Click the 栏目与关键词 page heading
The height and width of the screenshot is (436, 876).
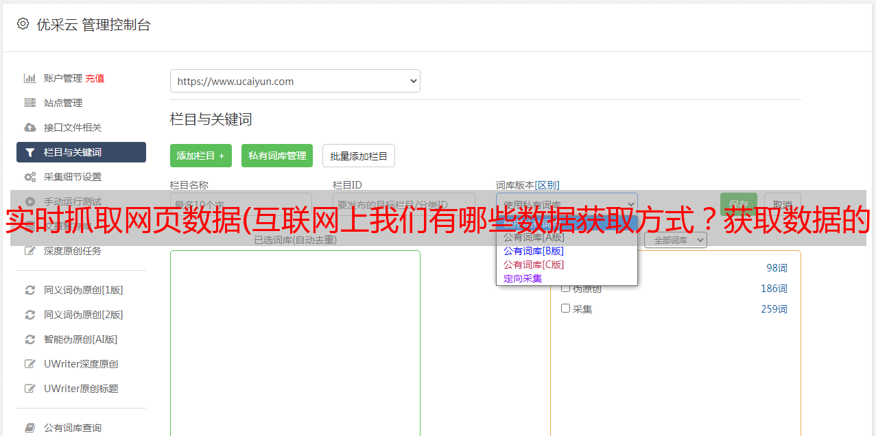click(x=211, y=119)
